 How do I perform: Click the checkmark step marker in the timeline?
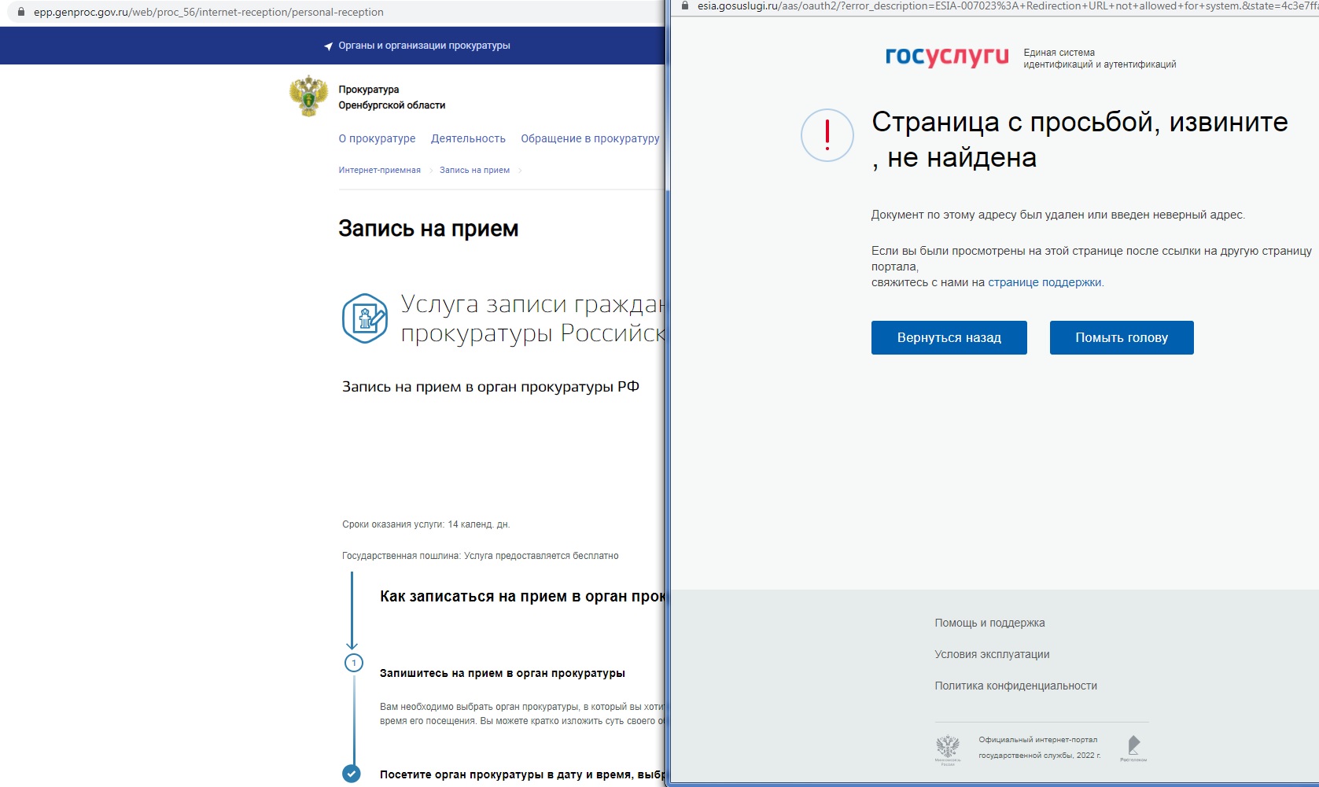coord(352,774)
